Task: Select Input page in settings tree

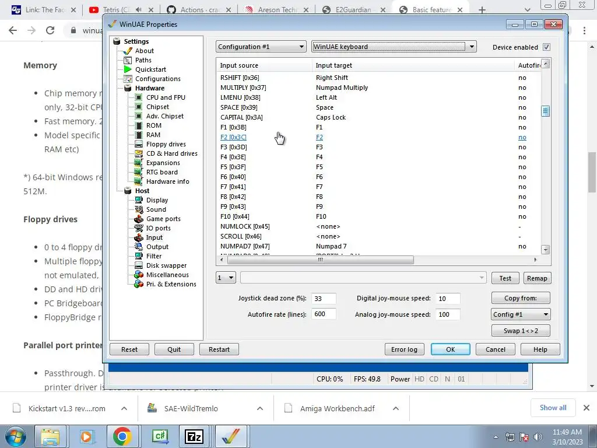Action: pos(154,237)
